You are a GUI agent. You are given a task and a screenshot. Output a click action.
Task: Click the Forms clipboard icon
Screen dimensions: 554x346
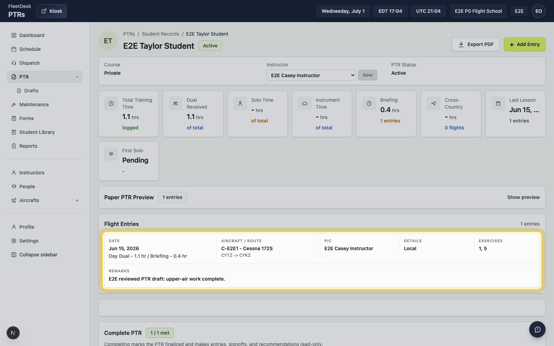14,118
